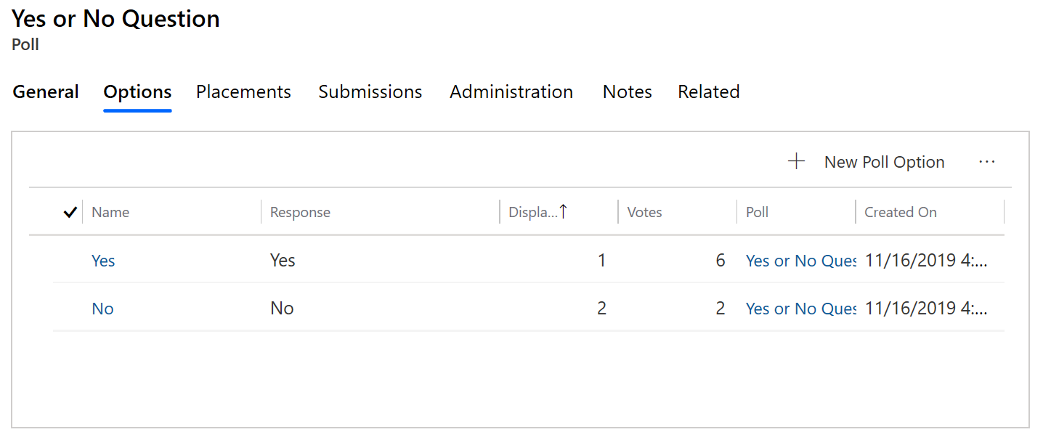The width and height of the screenshot is (1043, 440).
Task: Open the Notes tab
Action: pyautogui.click(x=627, y=92)
